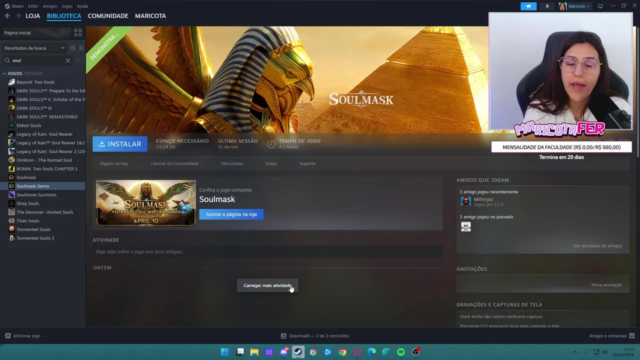Open the Página na loja tab
Viewport: 640px width, 360px height.
click(114, 163)
